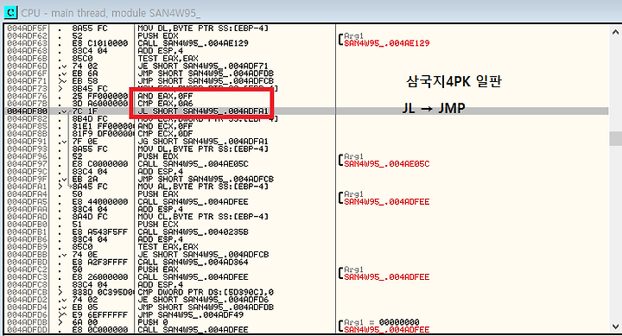Select the JE SHORT SAN4W95_.004ADF71 instruction

tap(203, 66)
